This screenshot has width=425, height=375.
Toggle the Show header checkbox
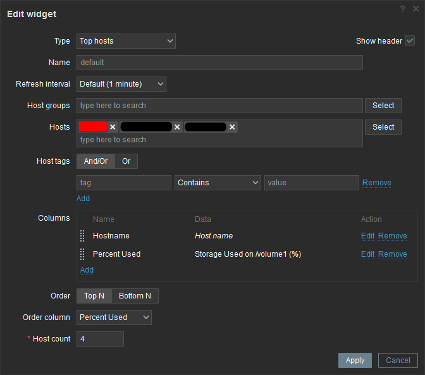(x=410, y=41)
